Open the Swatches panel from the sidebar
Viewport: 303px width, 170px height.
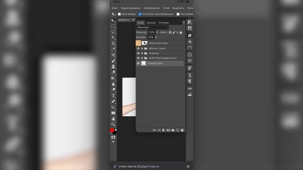[189, 28]
